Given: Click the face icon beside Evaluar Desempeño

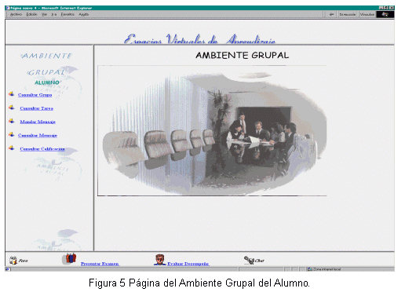Looking at the screenshot, I should (x=159, y=260).
